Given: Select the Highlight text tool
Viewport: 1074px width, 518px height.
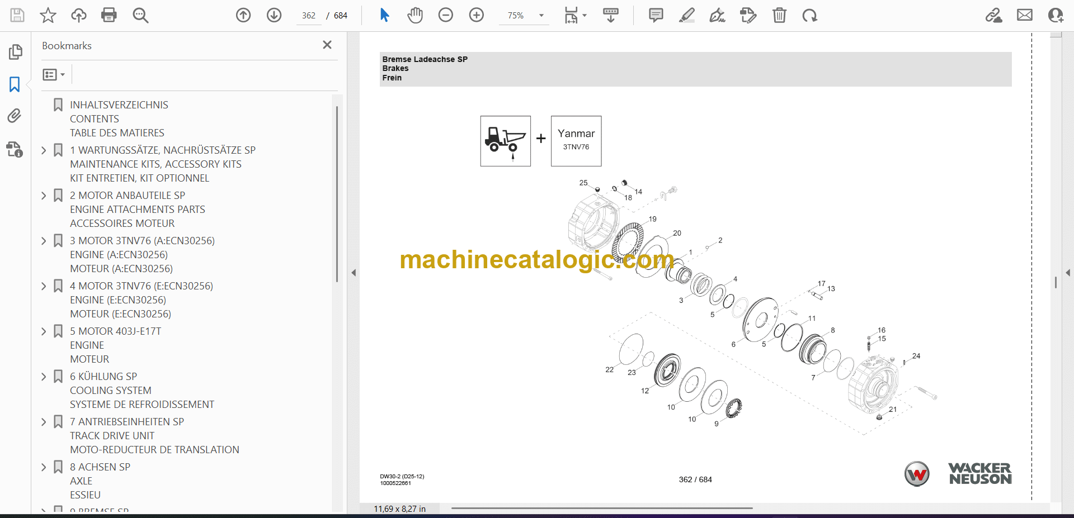Looking at the screenshot, I should pos(686,15).
